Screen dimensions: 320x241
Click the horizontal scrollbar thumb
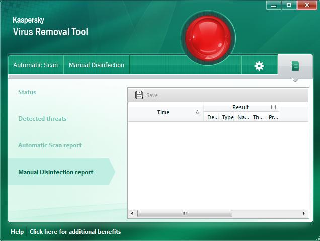click(x=185, y=213)
